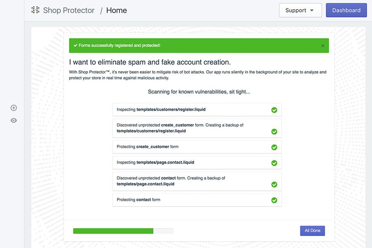372x248 pixels.
Task: Click the plus circle icon in left sidebar
Action: click(x=14, y=108)
